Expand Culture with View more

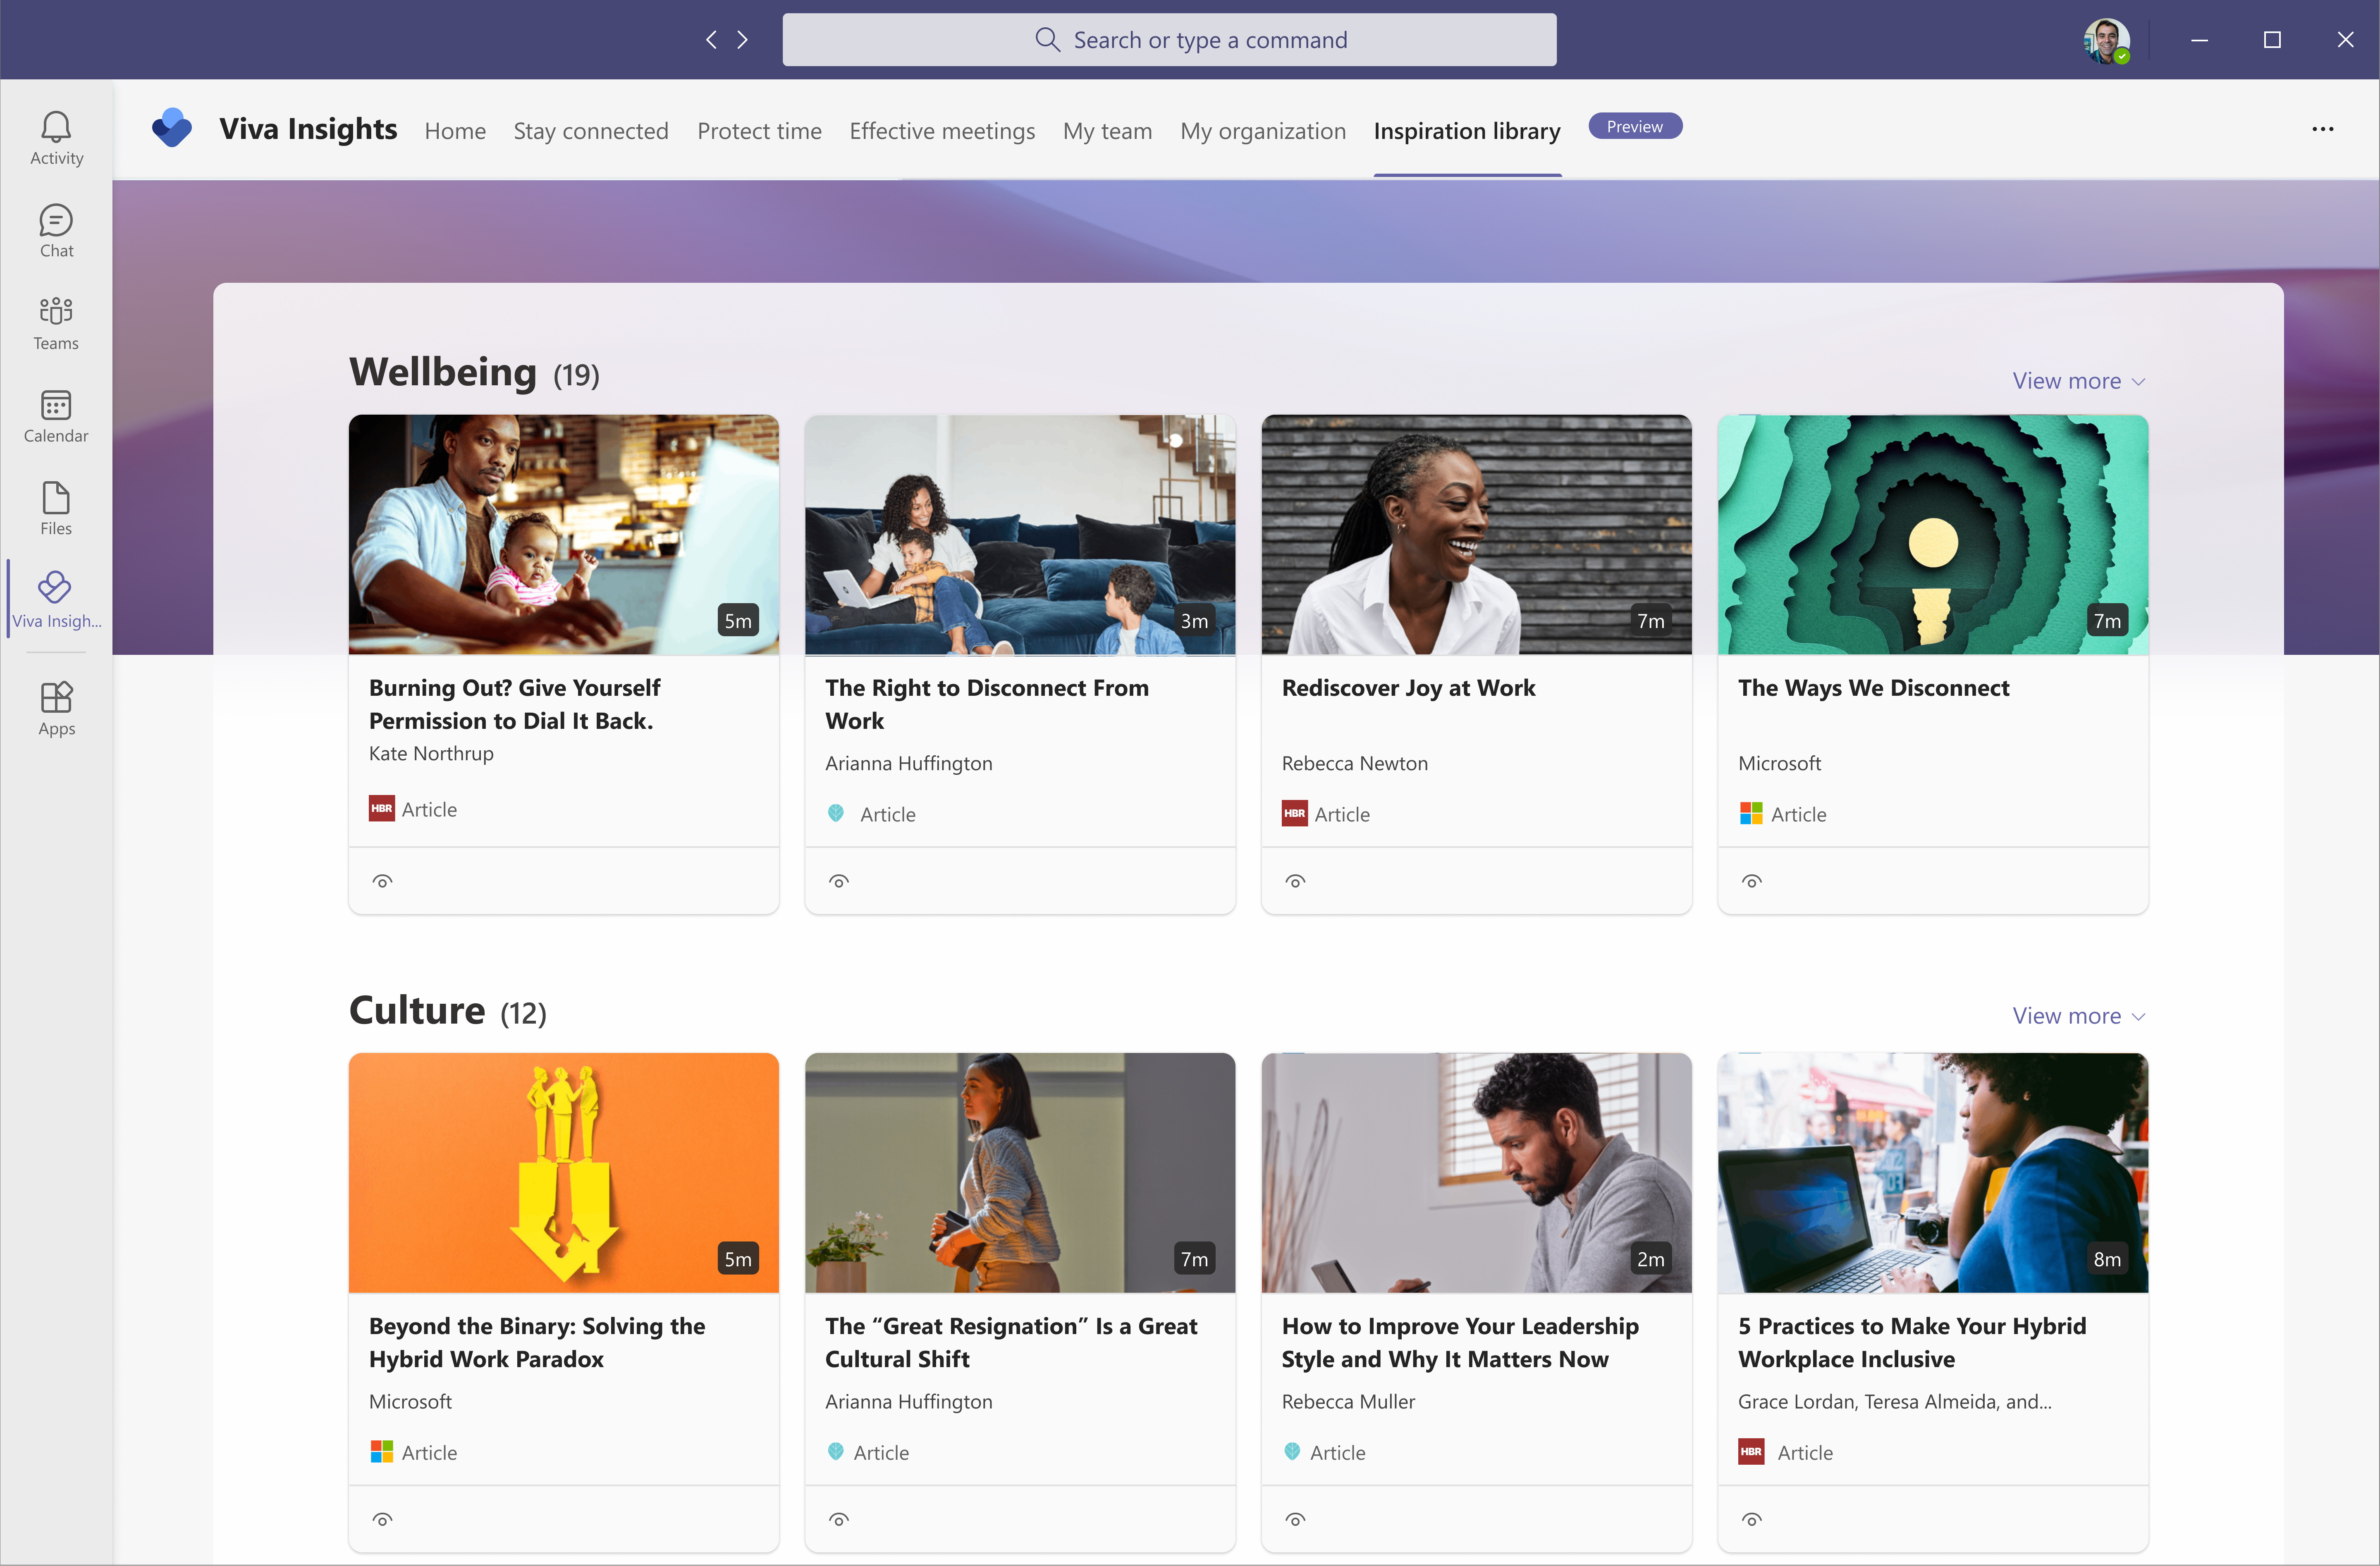tap(2078, 1016)
